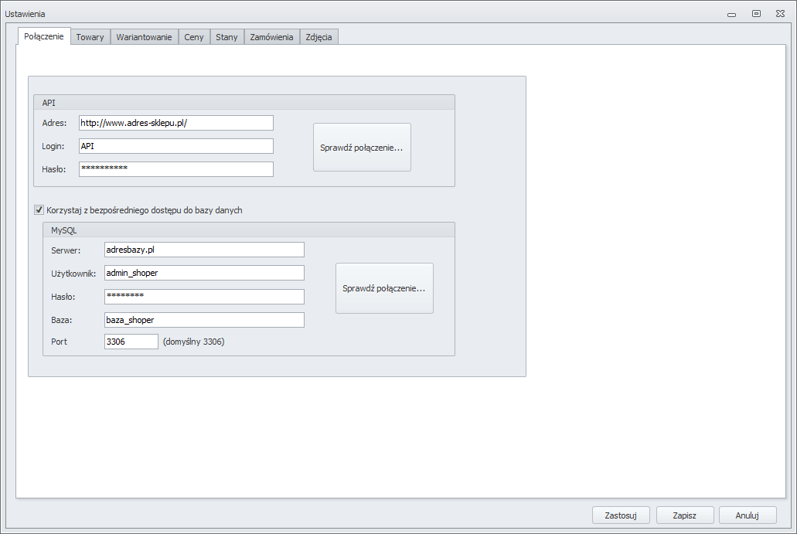Click the MySQL Serwer field
This screenshot has width=797, height=534.
[204, 250]
